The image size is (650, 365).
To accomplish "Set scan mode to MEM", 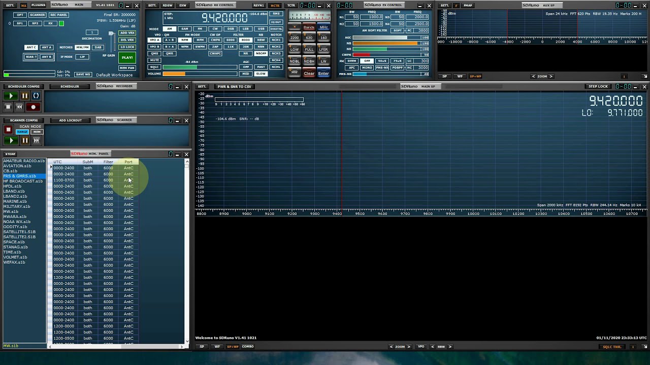I will click(37, 132).
